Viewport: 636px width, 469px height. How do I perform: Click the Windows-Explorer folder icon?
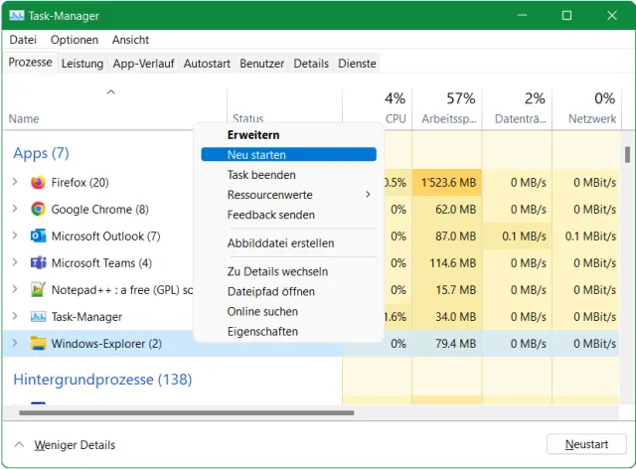[x=39, y=344]
